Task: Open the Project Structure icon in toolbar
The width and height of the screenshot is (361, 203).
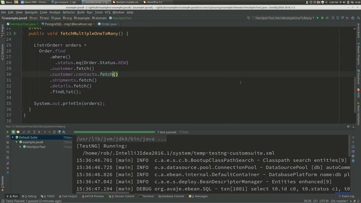Action: pyautogui.click(x=353, y=18)
